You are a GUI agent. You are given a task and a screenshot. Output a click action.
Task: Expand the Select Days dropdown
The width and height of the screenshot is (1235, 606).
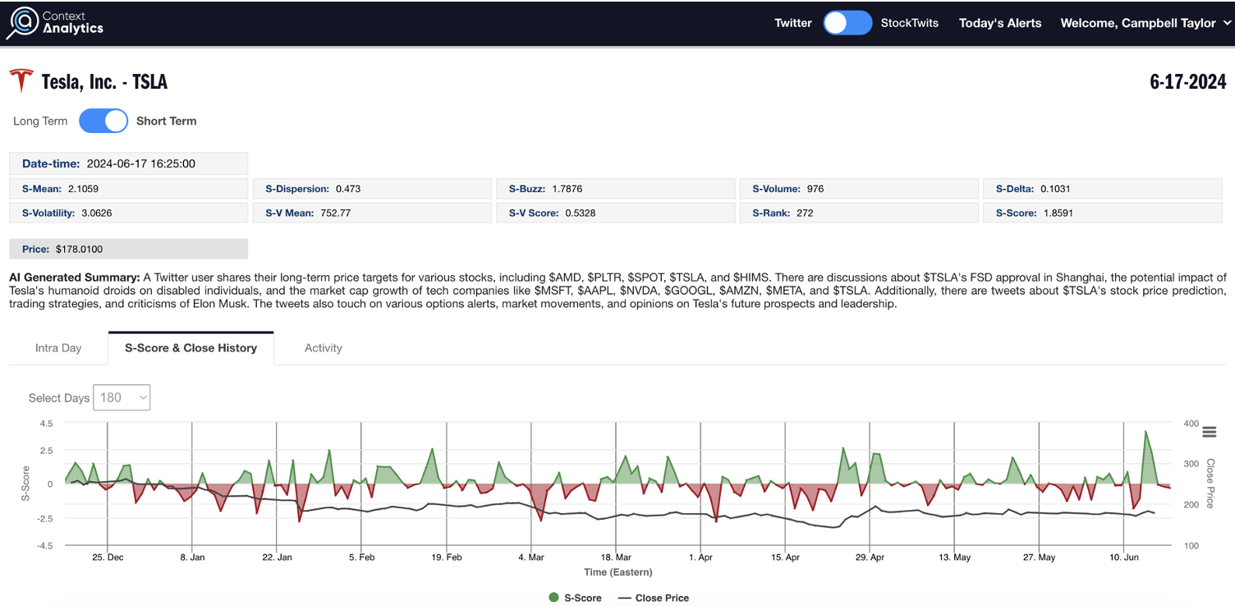pos(122,397)
